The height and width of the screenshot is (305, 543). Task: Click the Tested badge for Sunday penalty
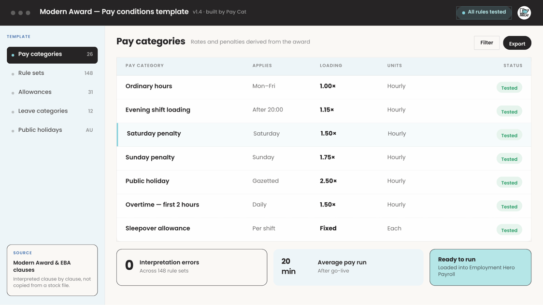509,159
